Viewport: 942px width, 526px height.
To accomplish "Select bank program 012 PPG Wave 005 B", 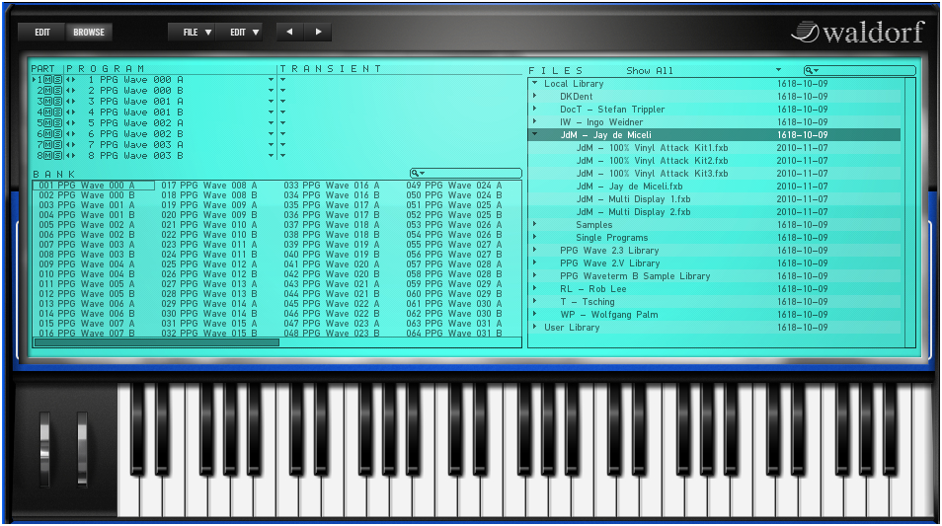I will (87, 294).
